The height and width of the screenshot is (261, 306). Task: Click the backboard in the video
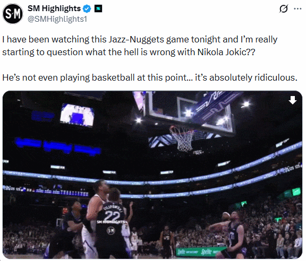(x=188, y=112)
